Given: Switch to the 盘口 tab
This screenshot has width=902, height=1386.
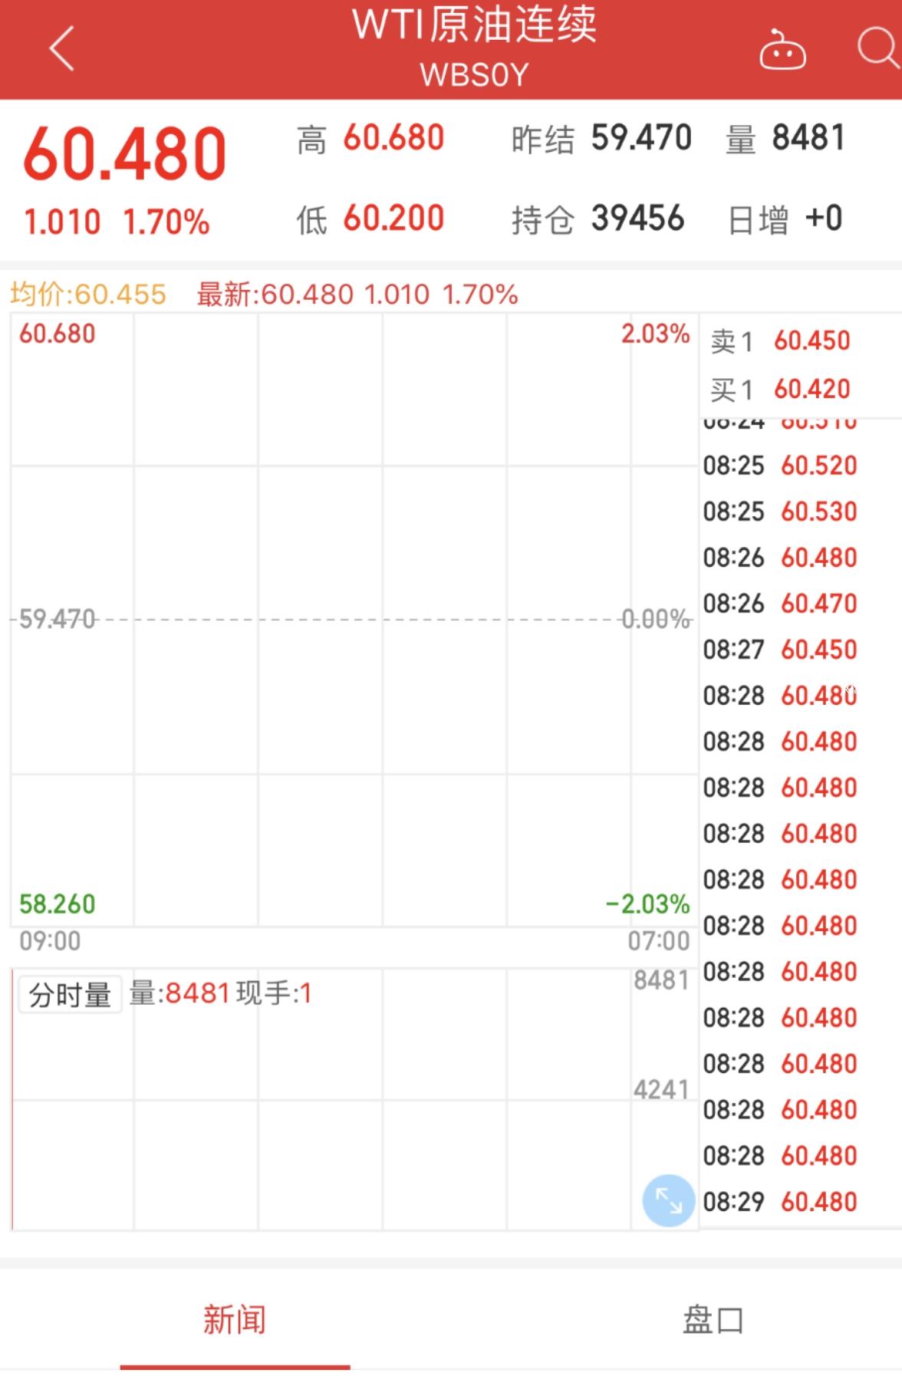Looking at the screenshot, I should coord(713,1319).
